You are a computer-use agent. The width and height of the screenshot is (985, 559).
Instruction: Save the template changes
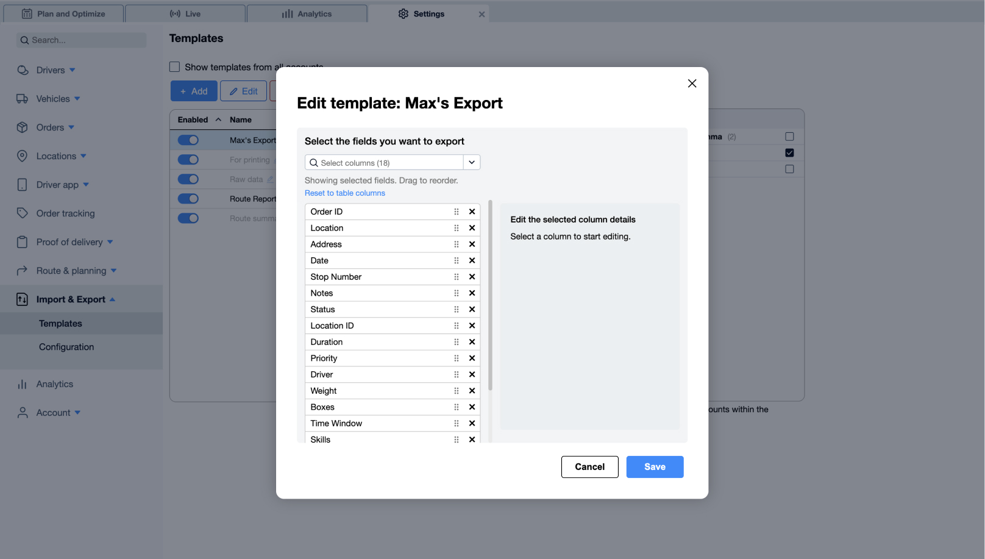coord(655,467)
